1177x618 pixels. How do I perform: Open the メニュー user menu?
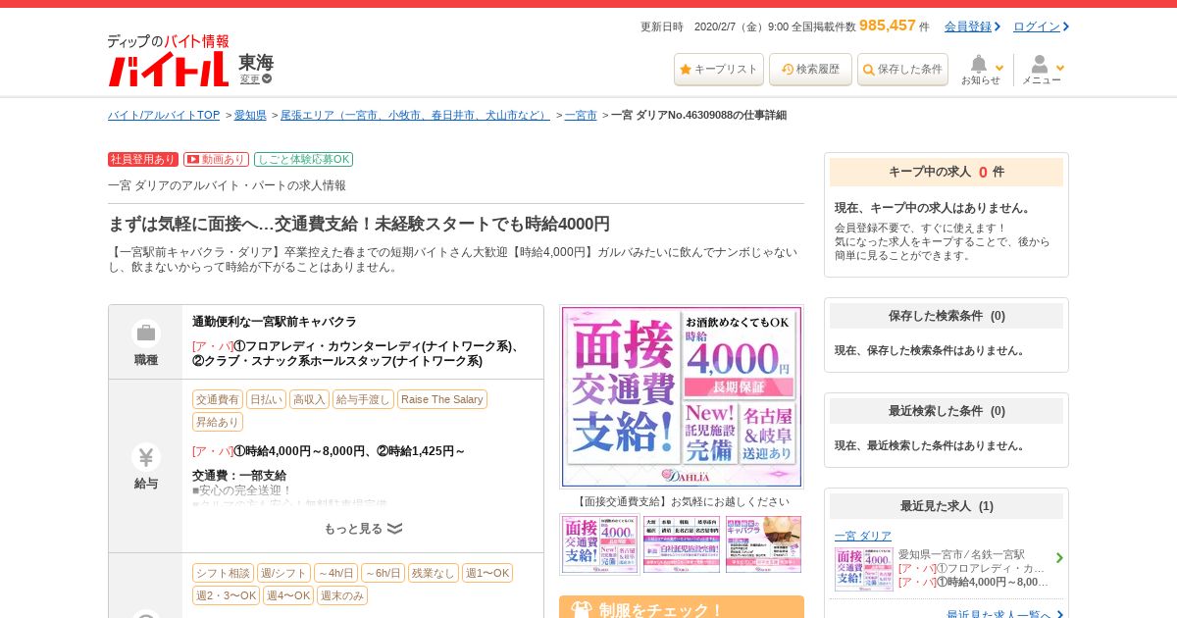(1043, 70)
